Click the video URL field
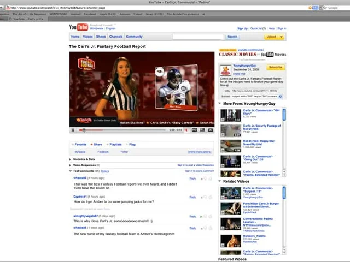350x262 pixels. (x=255, y=91)
